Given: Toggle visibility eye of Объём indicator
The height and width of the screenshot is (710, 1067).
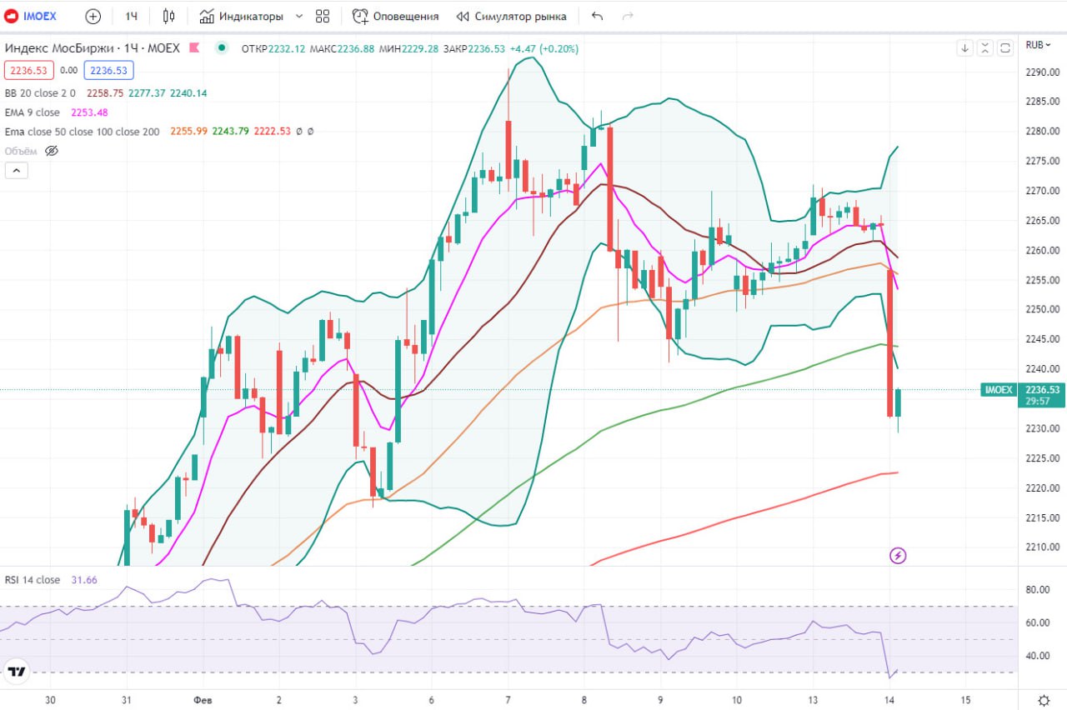Looking at the screenshot, I should (52, 151).
